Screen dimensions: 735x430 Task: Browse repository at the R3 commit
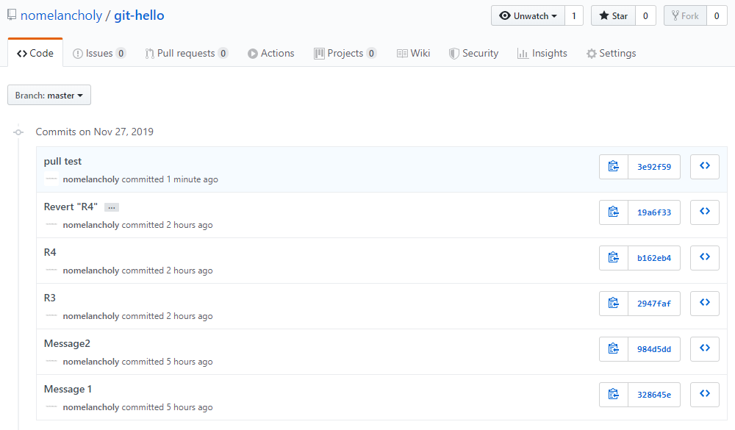point(705,304)
